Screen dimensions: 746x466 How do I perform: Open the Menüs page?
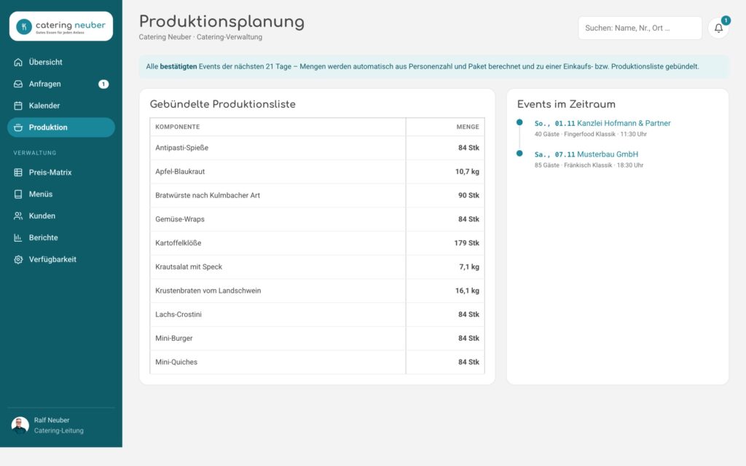point(61,194)
